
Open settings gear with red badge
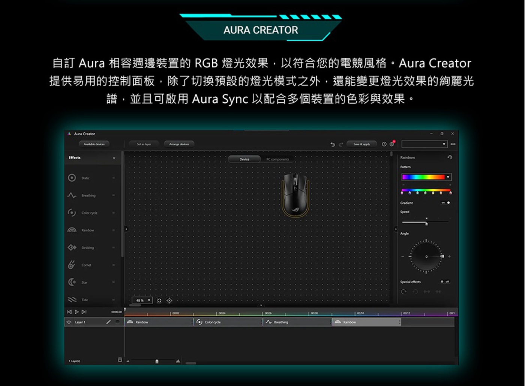point(392,144)
